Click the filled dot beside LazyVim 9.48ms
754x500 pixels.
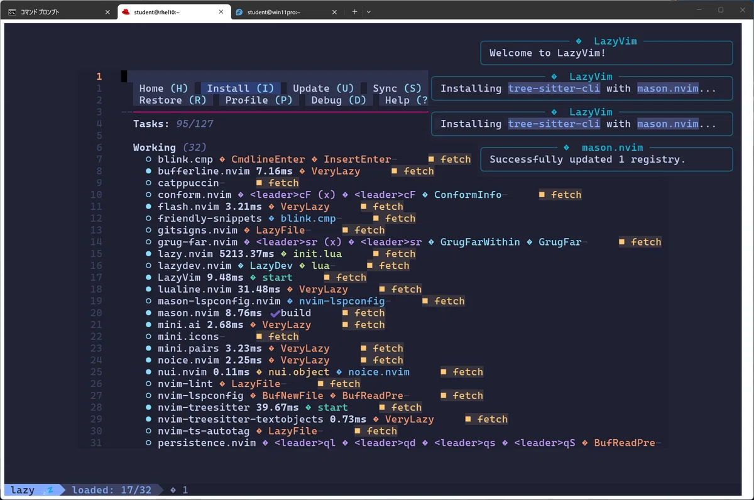pyautogui.click(x=148, y=278)
